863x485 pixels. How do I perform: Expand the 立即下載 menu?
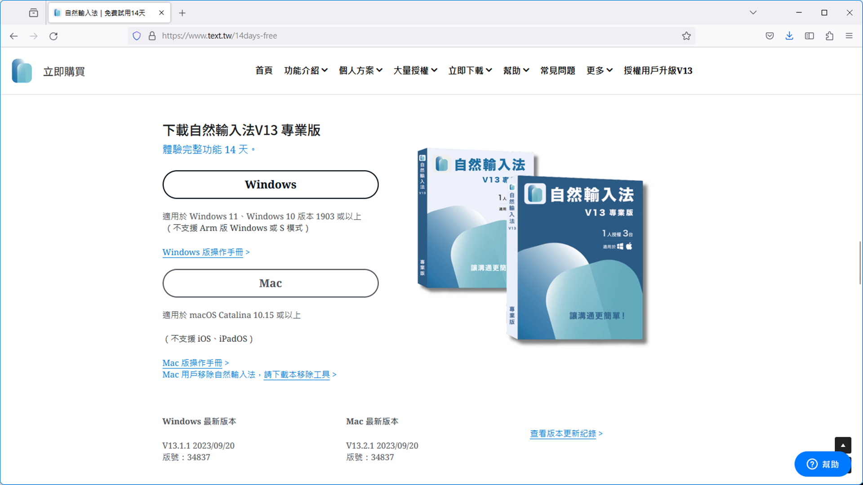click(x=470, y=71)
